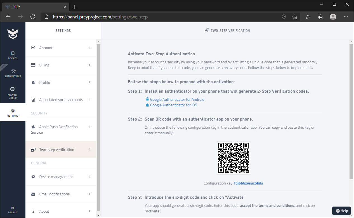Add this page to favorites star

(x=294, y=17)
